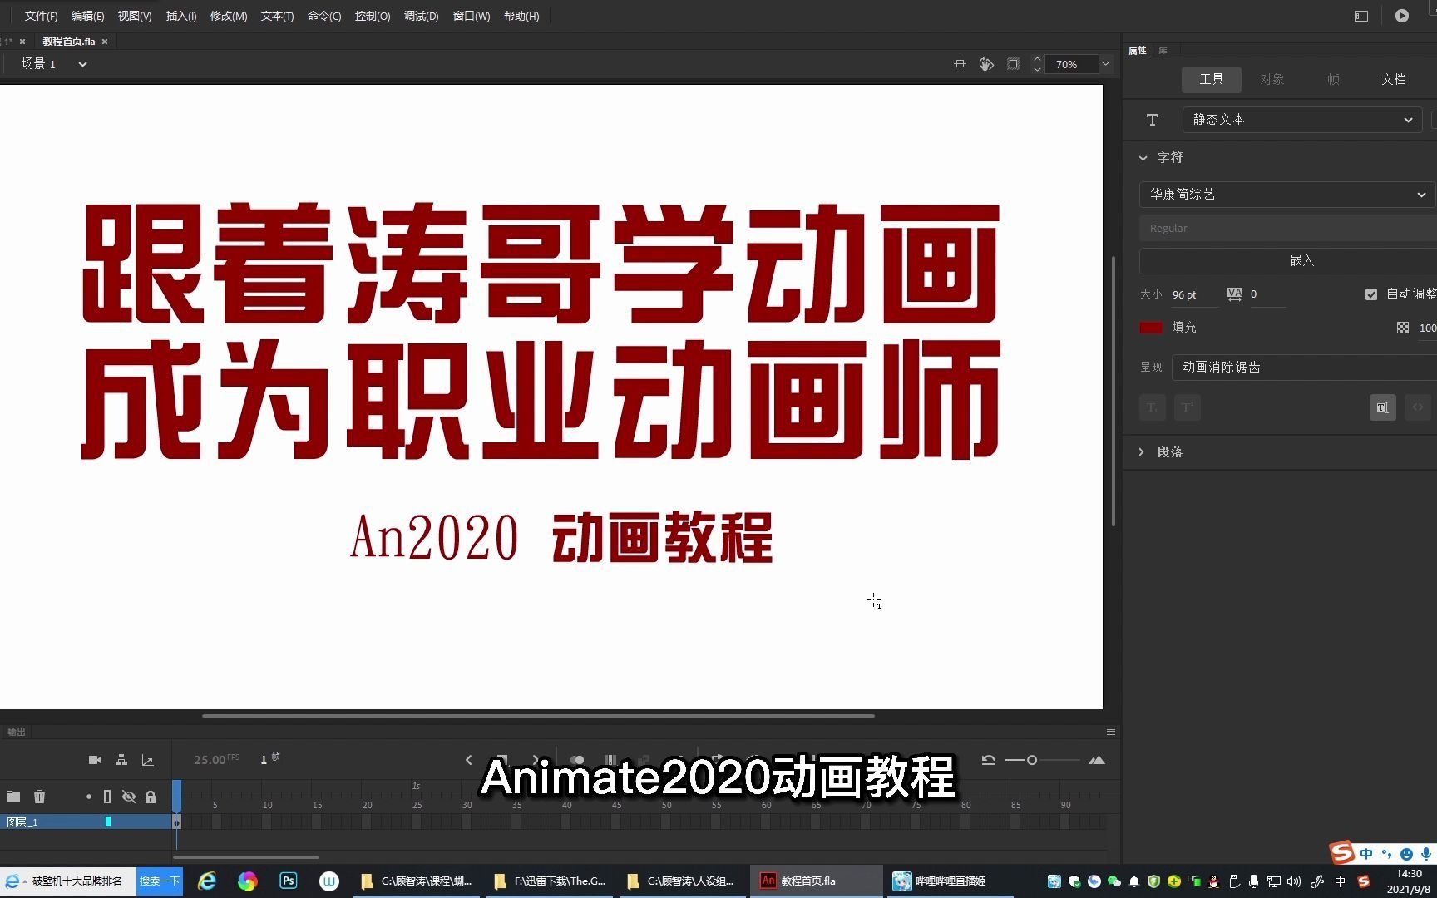Step forward one frame in timeline
Image resolution: width=1437 pixels, height=898 pixels.
[x=536, y=760]
